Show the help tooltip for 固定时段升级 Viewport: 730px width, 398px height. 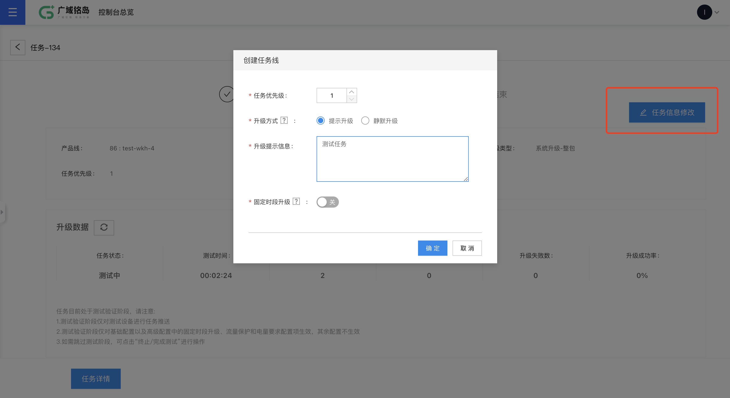[x=296, y=201]
